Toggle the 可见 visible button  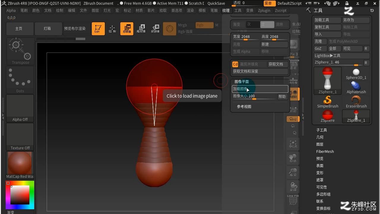[x=352, y=48]
